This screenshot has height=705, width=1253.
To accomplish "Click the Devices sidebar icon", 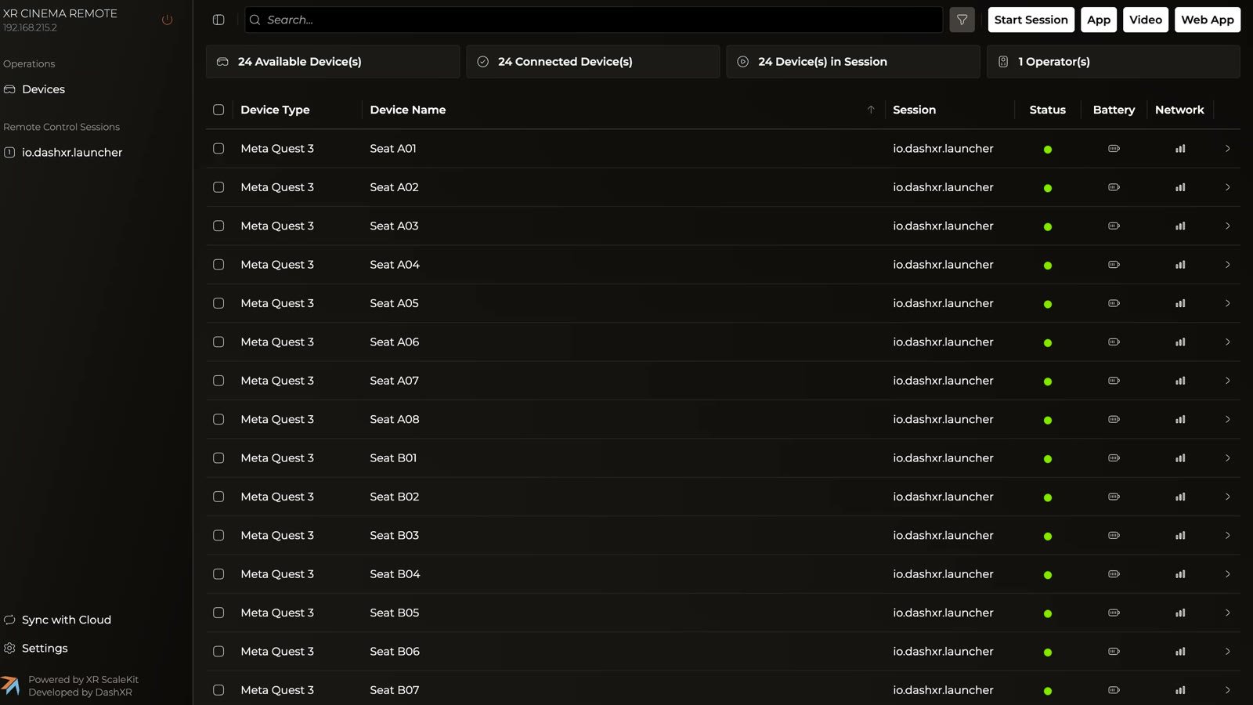I will 9,89.
